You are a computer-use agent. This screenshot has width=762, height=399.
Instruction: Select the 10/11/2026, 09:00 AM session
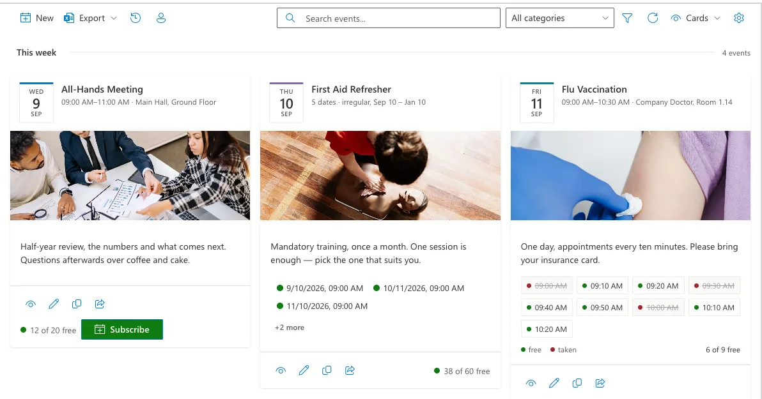(419, 289)
